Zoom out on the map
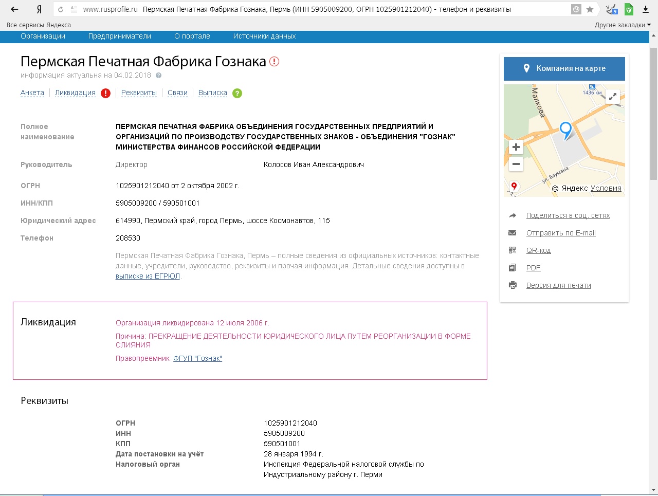The image size is (658, 496). [516, 164]
